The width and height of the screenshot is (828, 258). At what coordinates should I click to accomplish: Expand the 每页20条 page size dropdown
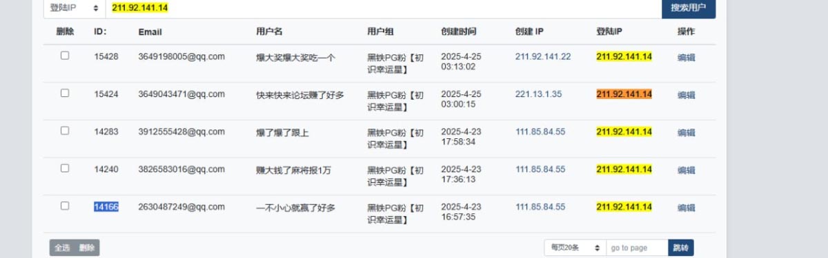(x=575, y=248)
